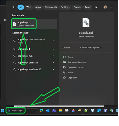Click the Open file location folder icon
This screenshot has width=119, height=126.
point(64,67)
